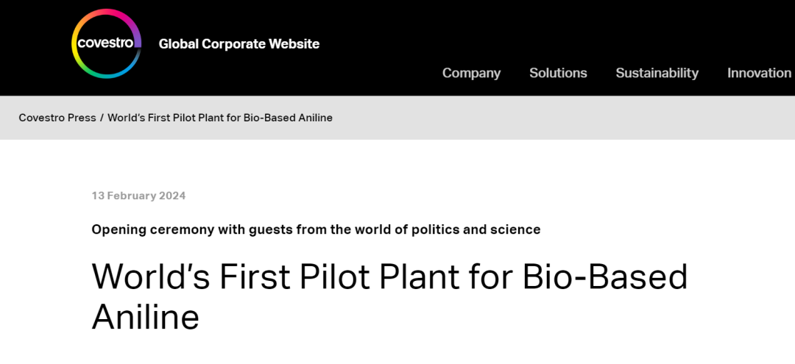Click the slash separator in the breadcrumb
Screen dimensions: 795x364
(102, 118)
